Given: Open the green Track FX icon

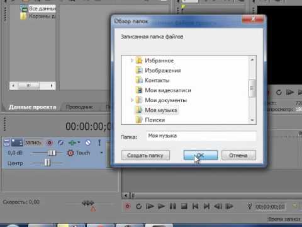Looking at the screenshot, I should 72,143.
